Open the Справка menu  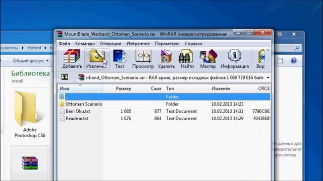[x=193, y=44]
